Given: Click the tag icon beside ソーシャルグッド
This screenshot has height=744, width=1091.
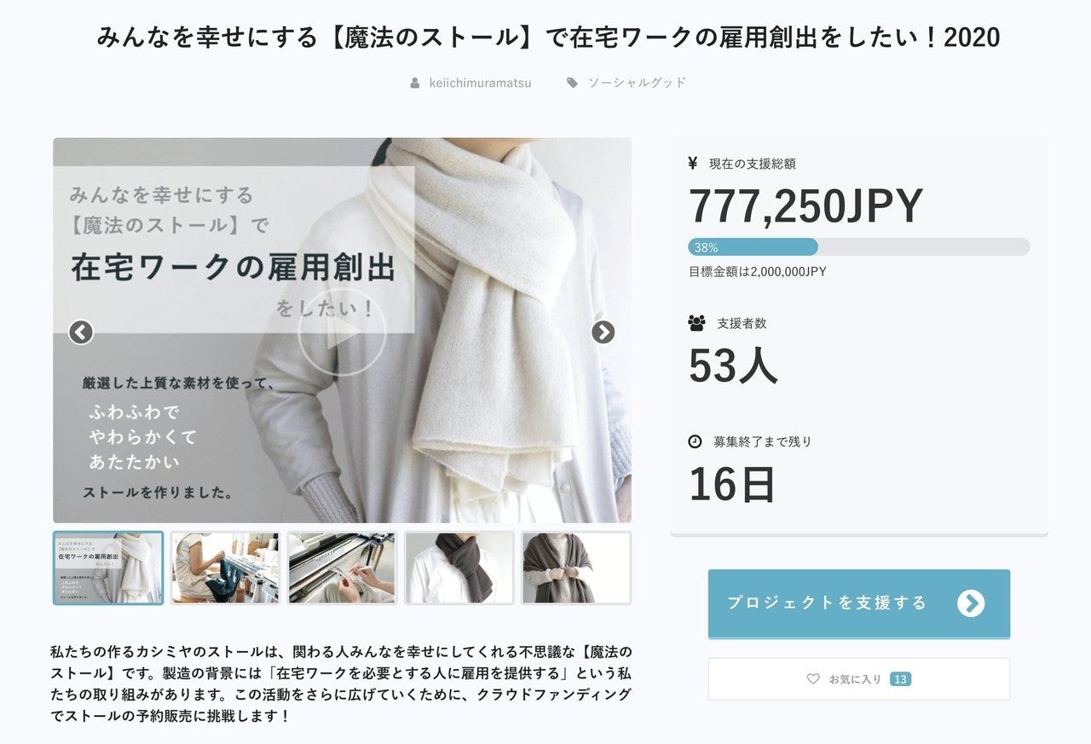Looking at the screenshot, I should (572, 83).
